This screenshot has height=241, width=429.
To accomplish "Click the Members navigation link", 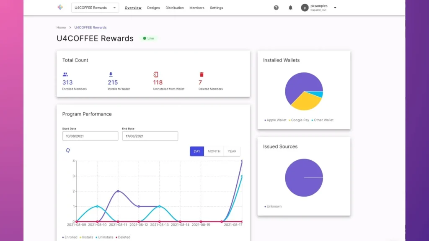I will click(196, 8).
